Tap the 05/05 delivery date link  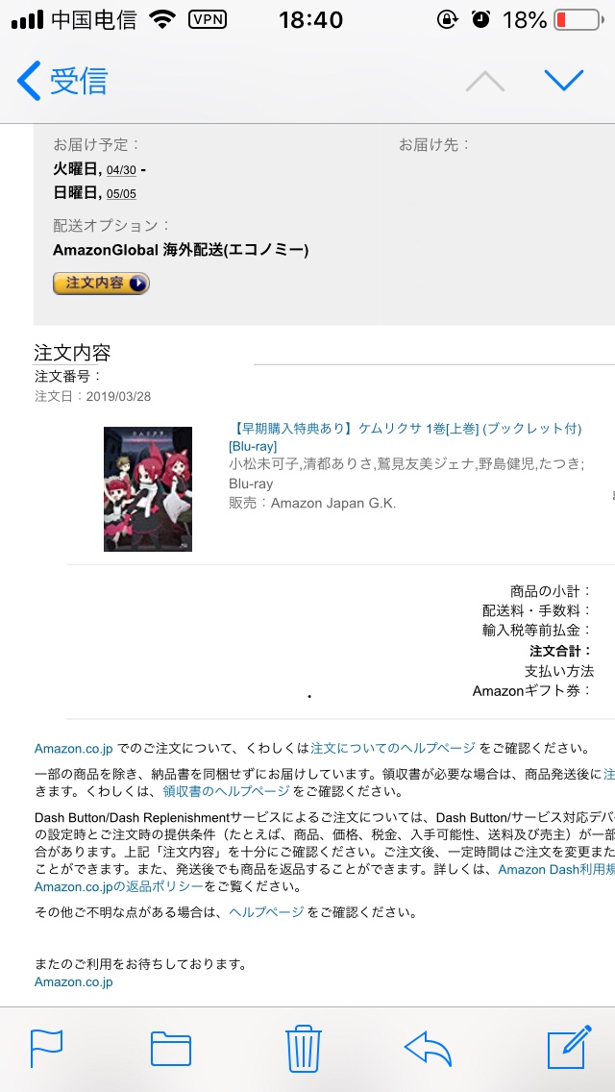[121, 193]
